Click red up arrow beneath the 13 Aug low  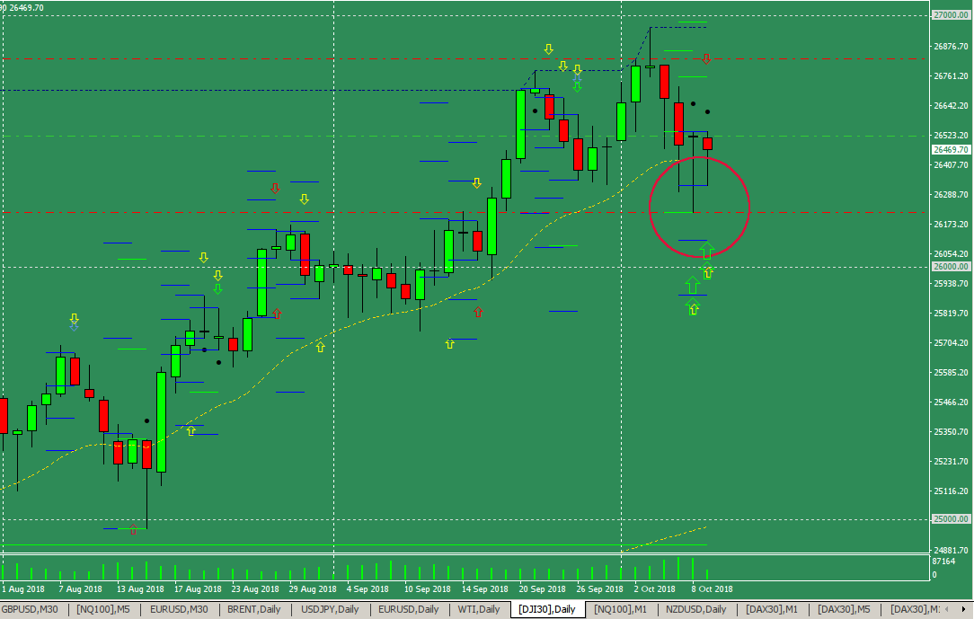coord(134,529)
